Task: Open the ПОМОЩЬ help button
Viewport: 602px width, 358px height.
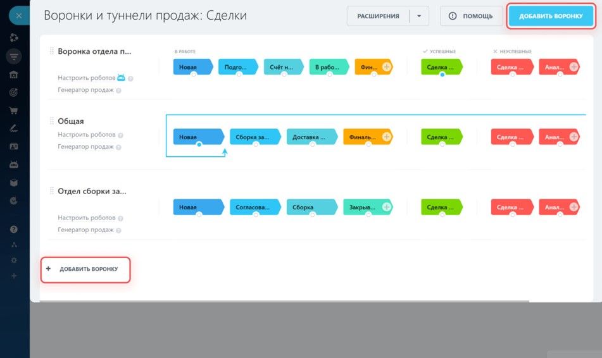Action: point(471,16)
